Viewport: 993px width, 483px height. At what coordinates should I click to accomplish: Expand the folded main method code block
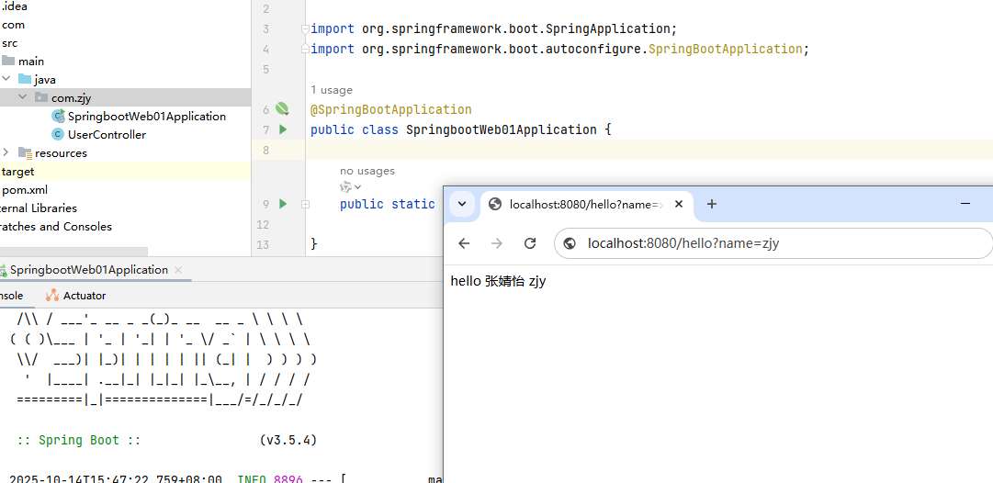click(x=305, y=204)
